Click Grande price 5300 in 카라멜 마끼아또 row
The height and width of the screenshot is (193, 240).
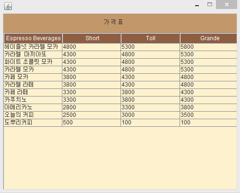208,54
